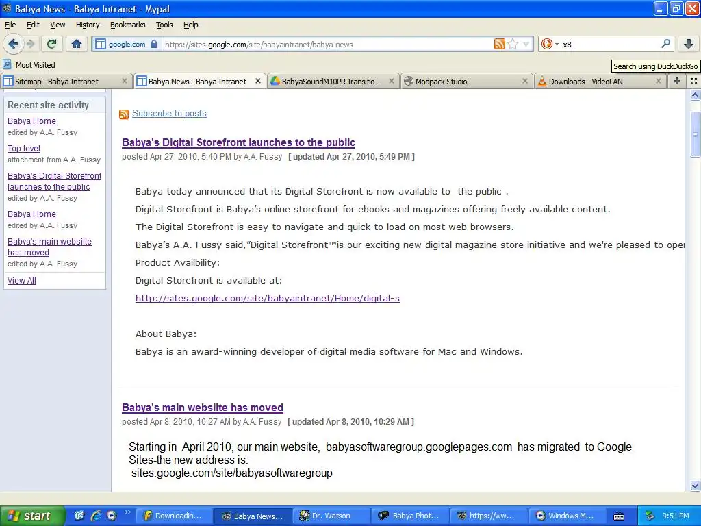
Task: Switch to Babya Phot... taskbar window
Action: click(x=410, y=516)
